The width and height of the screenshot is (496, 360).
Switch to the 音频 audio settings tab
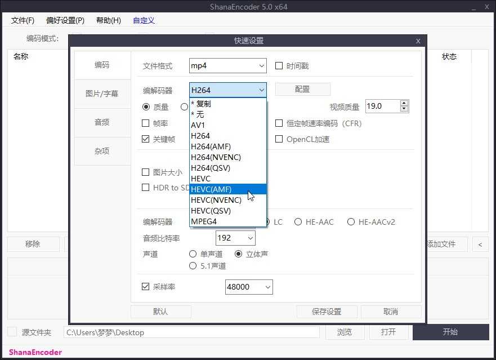[x=102, y=122]
